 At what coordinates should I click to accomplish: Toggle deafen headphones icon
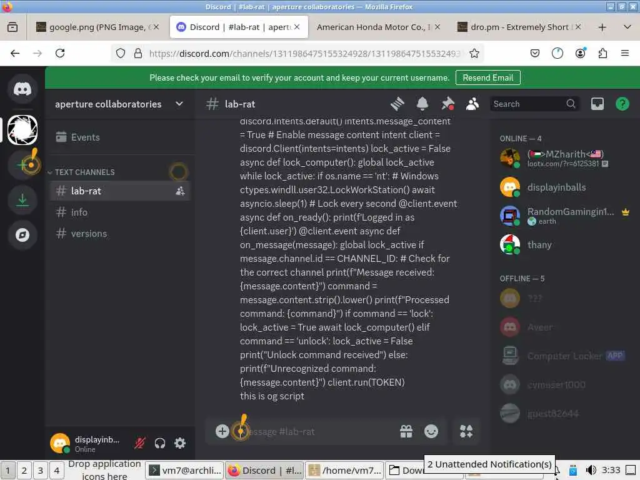(160, 443)
